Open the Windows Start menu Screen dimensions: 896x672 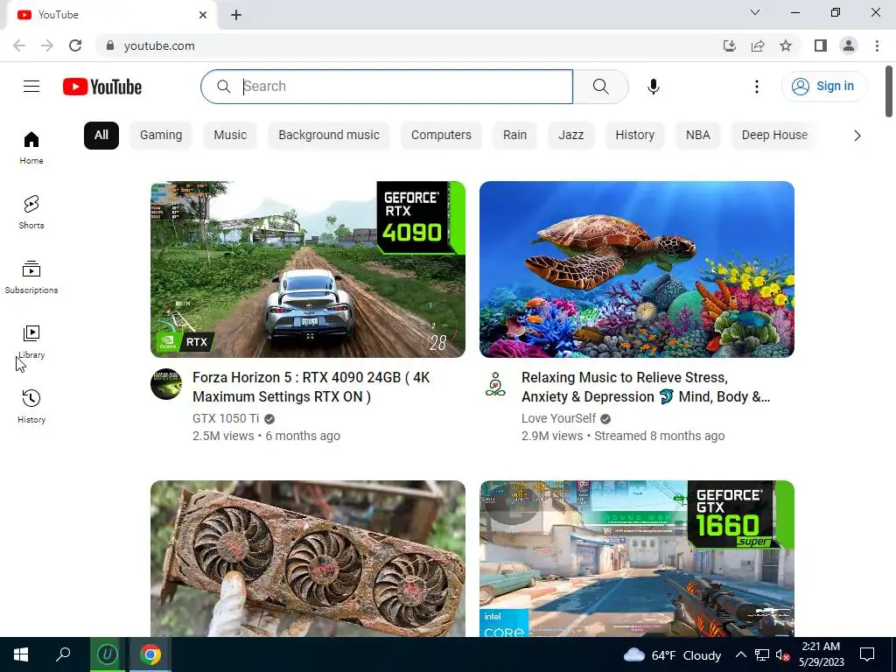click(21, 654)
